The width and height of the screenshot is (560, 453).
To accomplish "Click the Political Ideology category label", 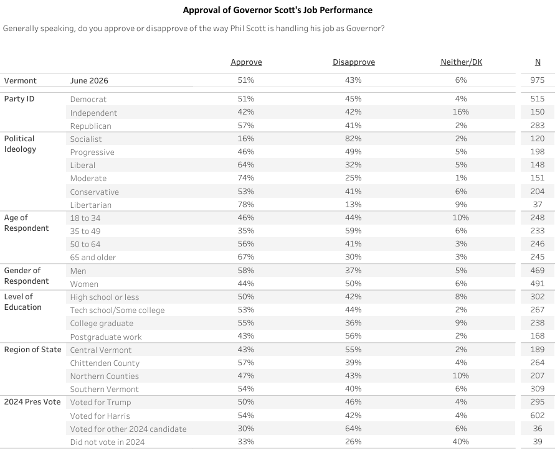I will coord(20,144).
